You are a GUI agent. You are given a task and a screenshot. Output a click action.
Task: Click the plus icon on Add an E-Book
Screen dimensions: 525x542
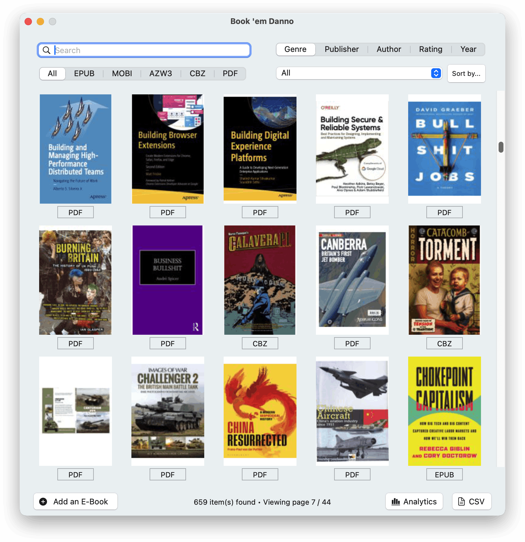coord(43,502)
